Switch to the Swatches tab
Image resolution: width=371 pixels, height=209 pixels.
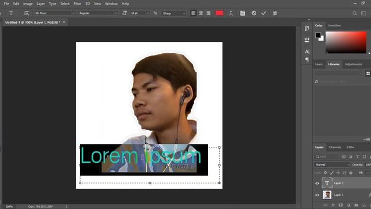click(334, 26)
